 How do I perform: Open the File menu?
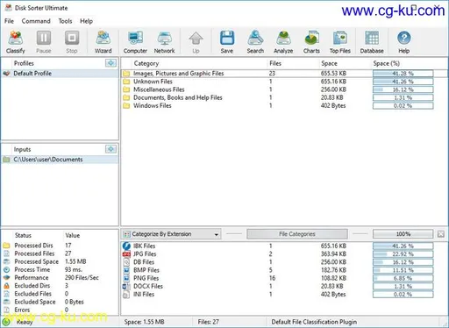[9, 21]
